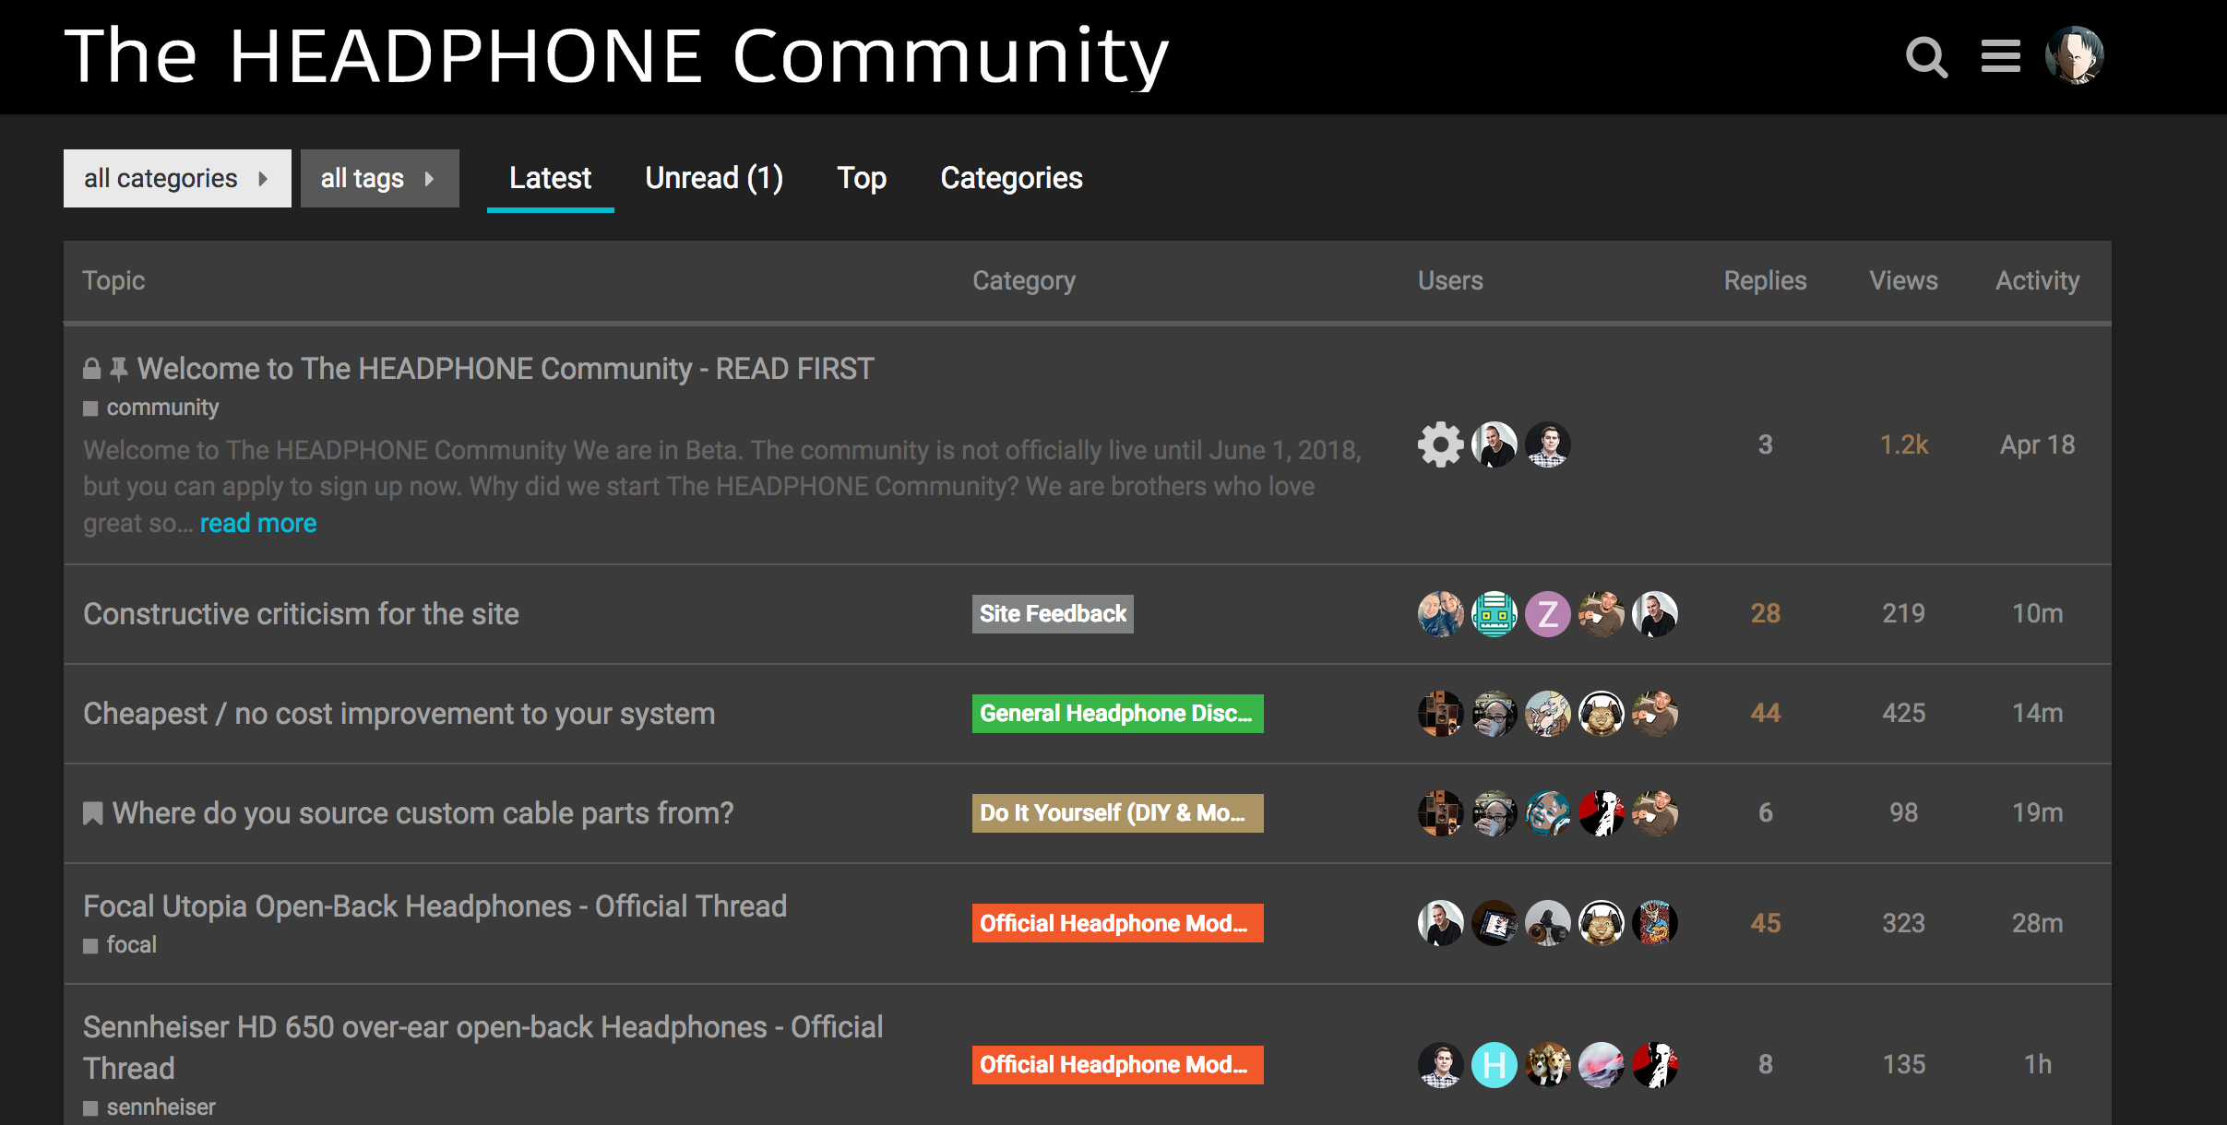The width and height of the screenshot is (2227, 1125).
Task: Expand the all tags dropdown
Action: (x=379, y=178)
